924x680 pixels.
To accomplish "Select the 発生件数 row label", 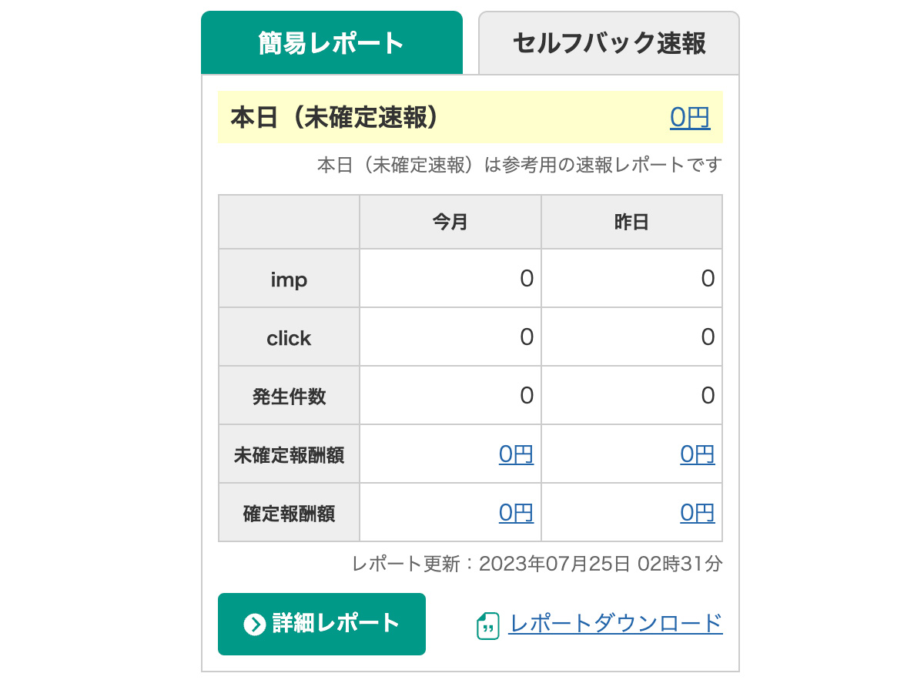I will click(289, 397).
